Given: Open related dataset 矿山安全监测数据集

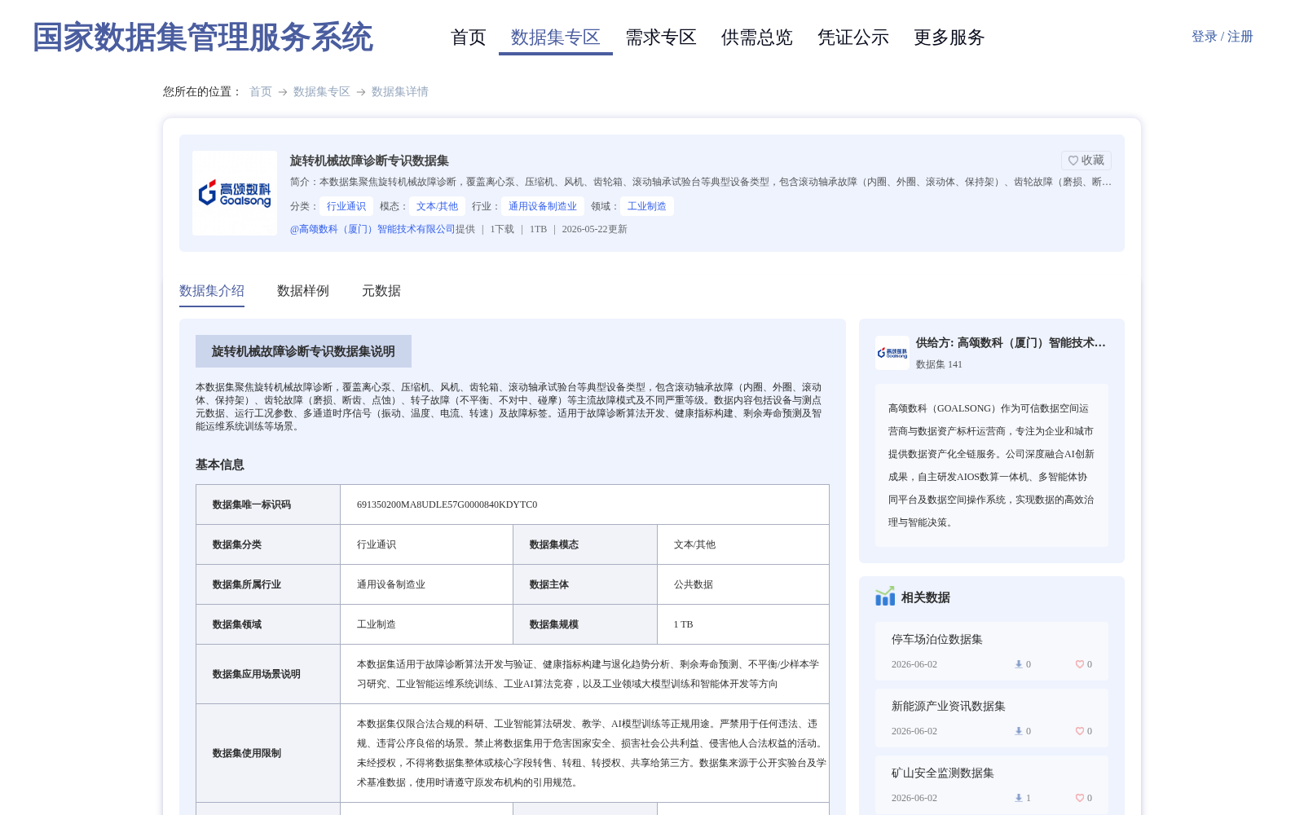Looking at the screenshot, I should click(943, 773).
